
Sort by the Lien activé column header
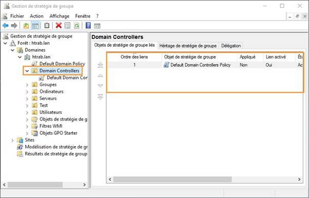click(x=279, y=57)
